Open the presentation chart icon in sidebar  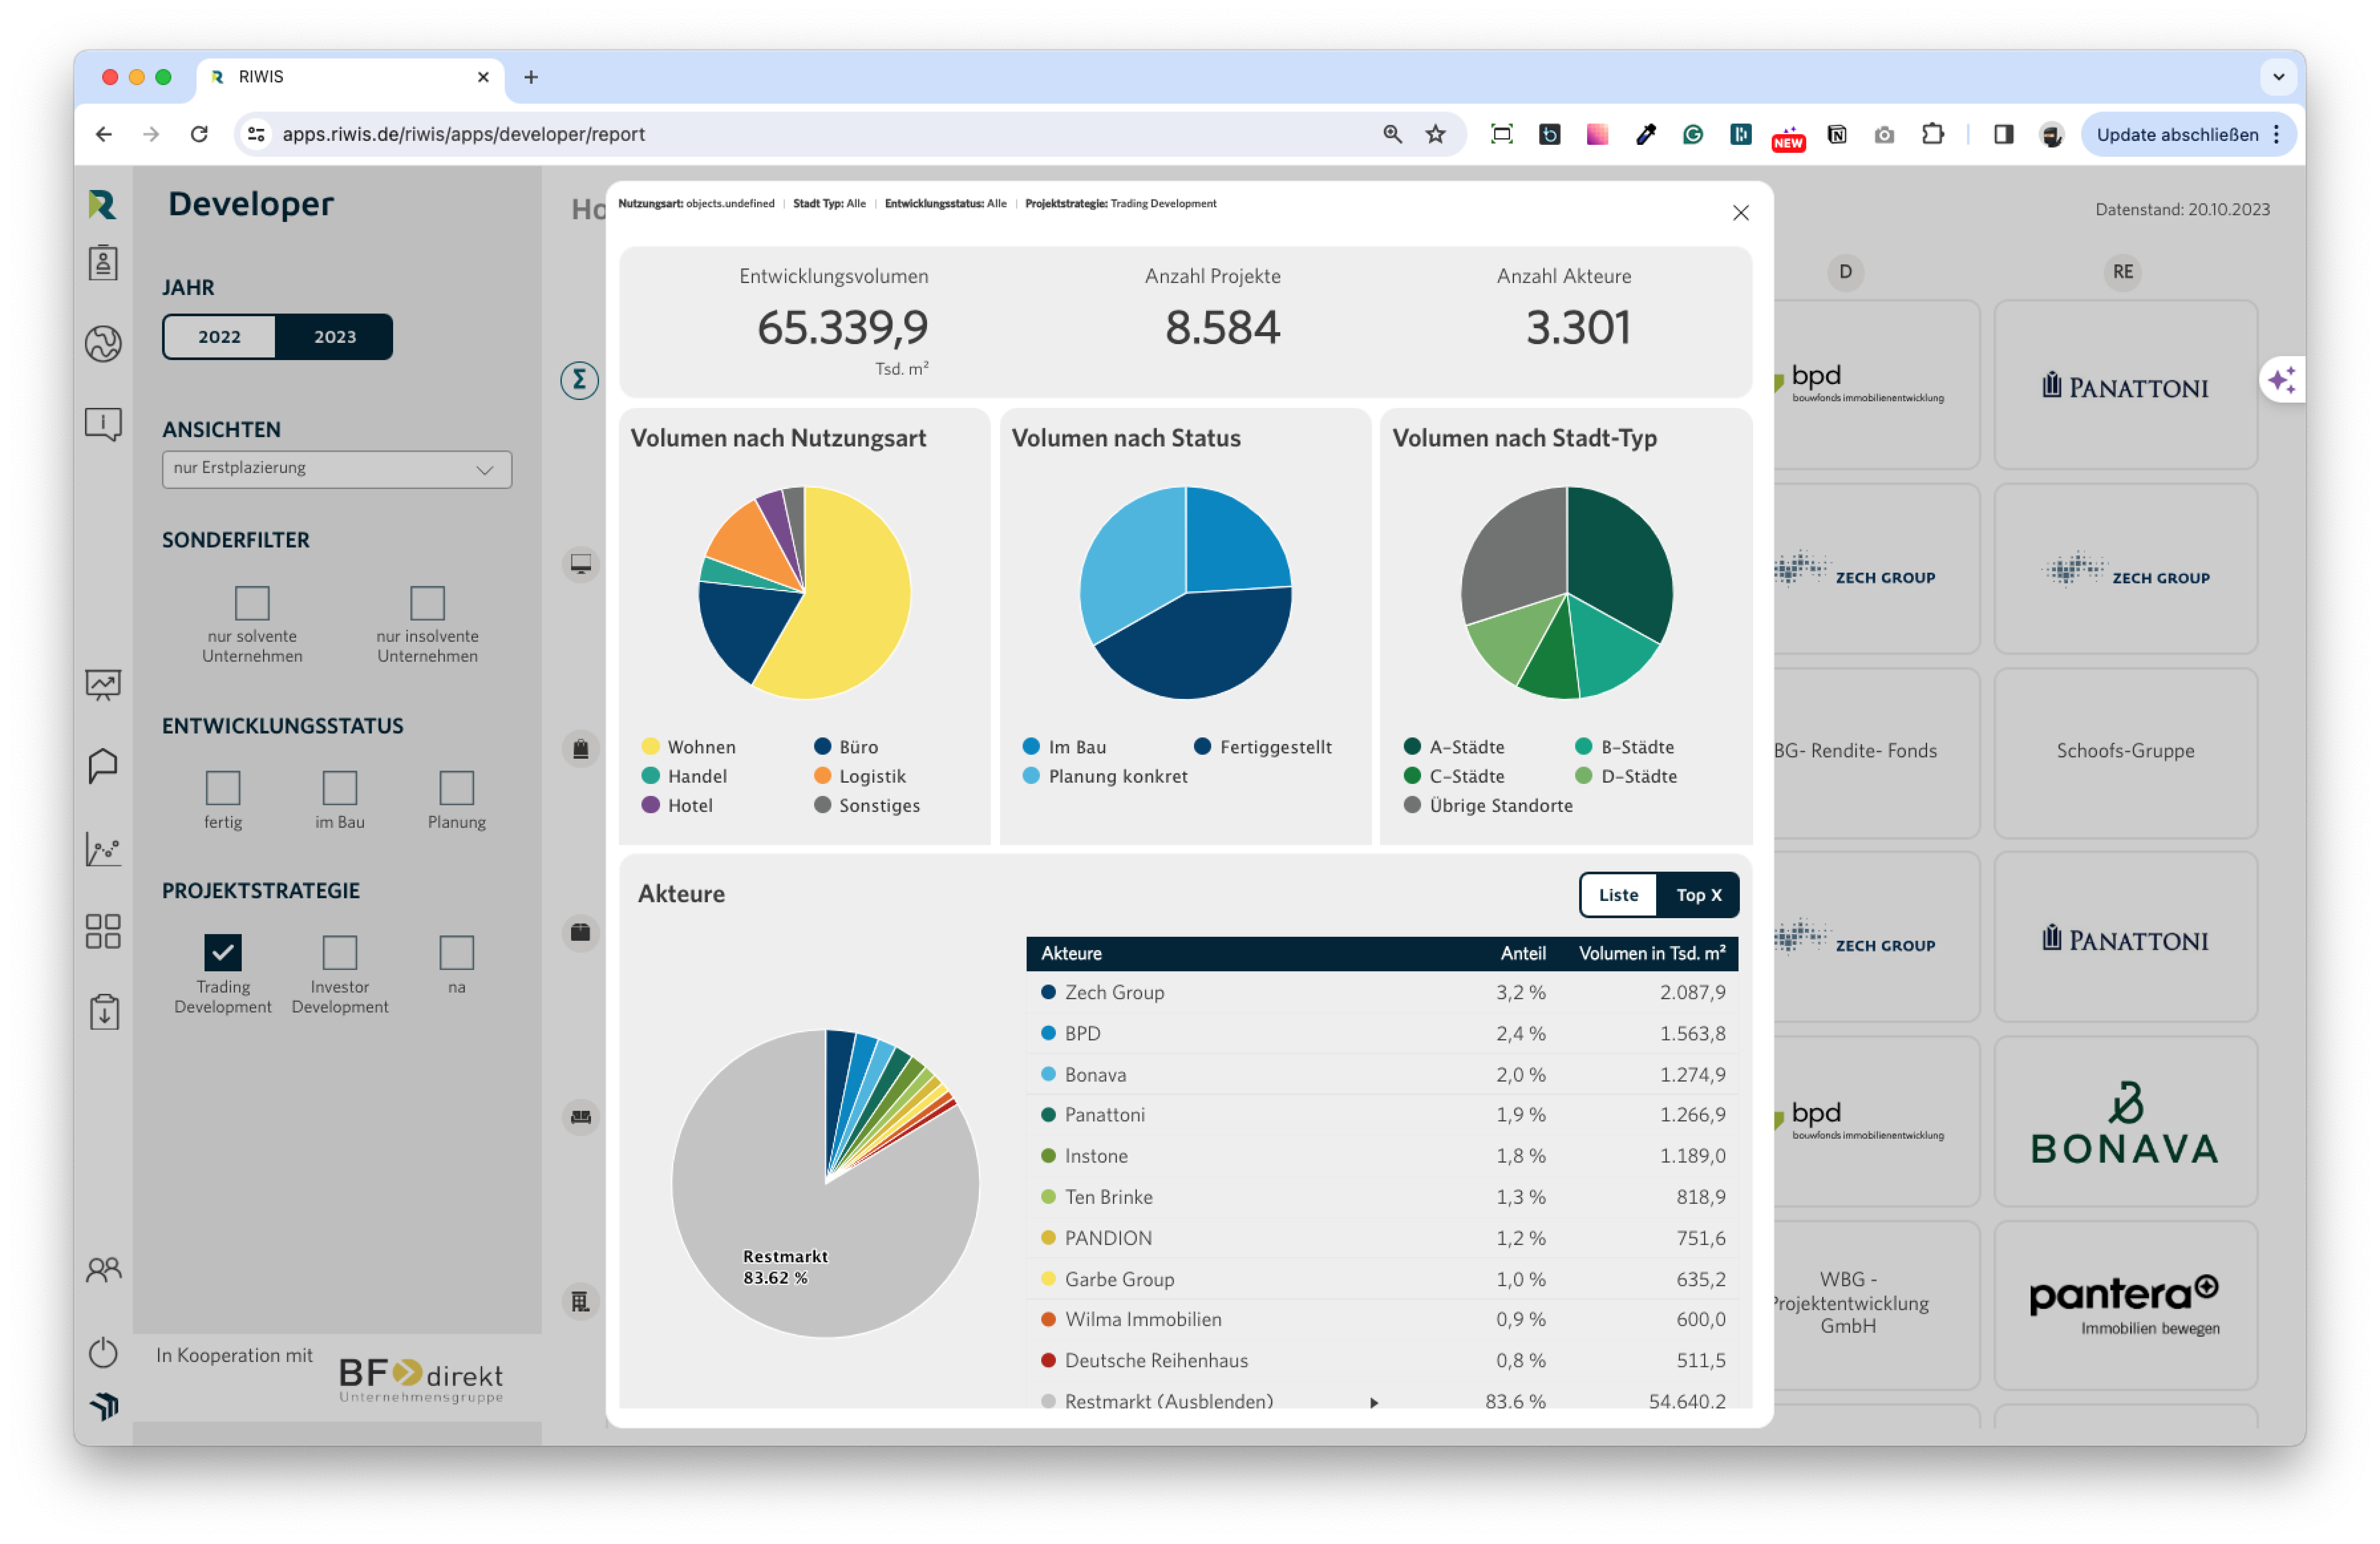click(x=103, y=685)
